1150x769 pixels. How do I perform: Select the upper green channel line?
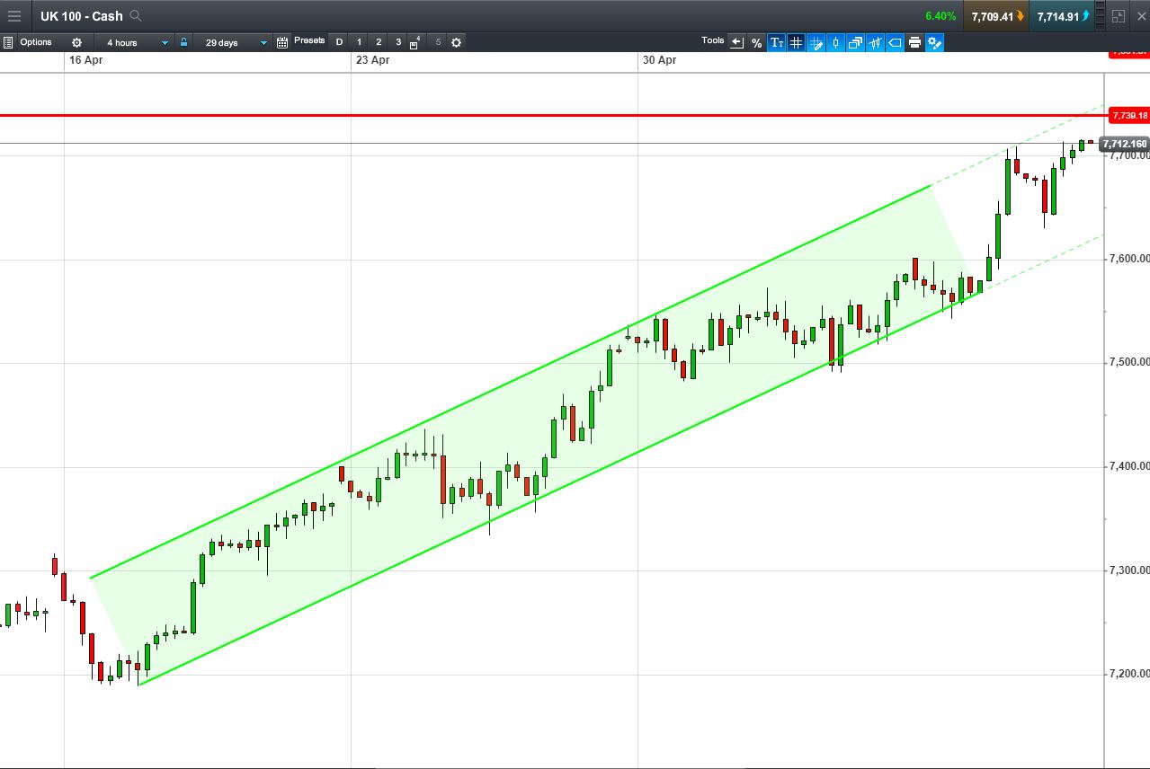coord(511,381)
